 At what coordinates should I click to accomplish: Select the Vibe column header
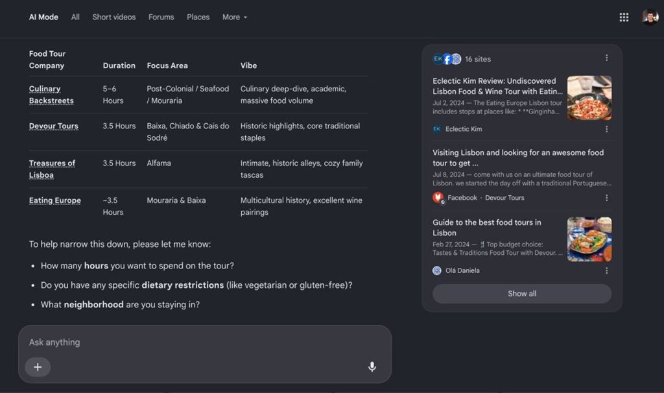pos(248,65)
